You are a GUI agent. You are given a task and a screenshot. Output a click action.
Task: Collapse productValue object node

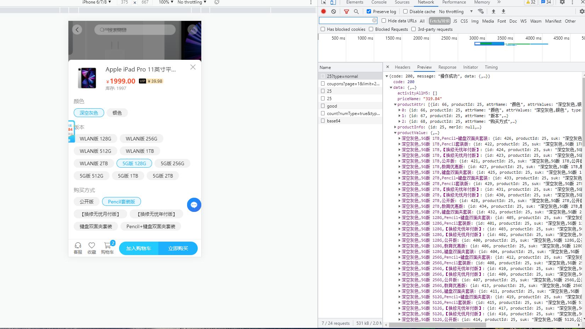pos(395,133)
